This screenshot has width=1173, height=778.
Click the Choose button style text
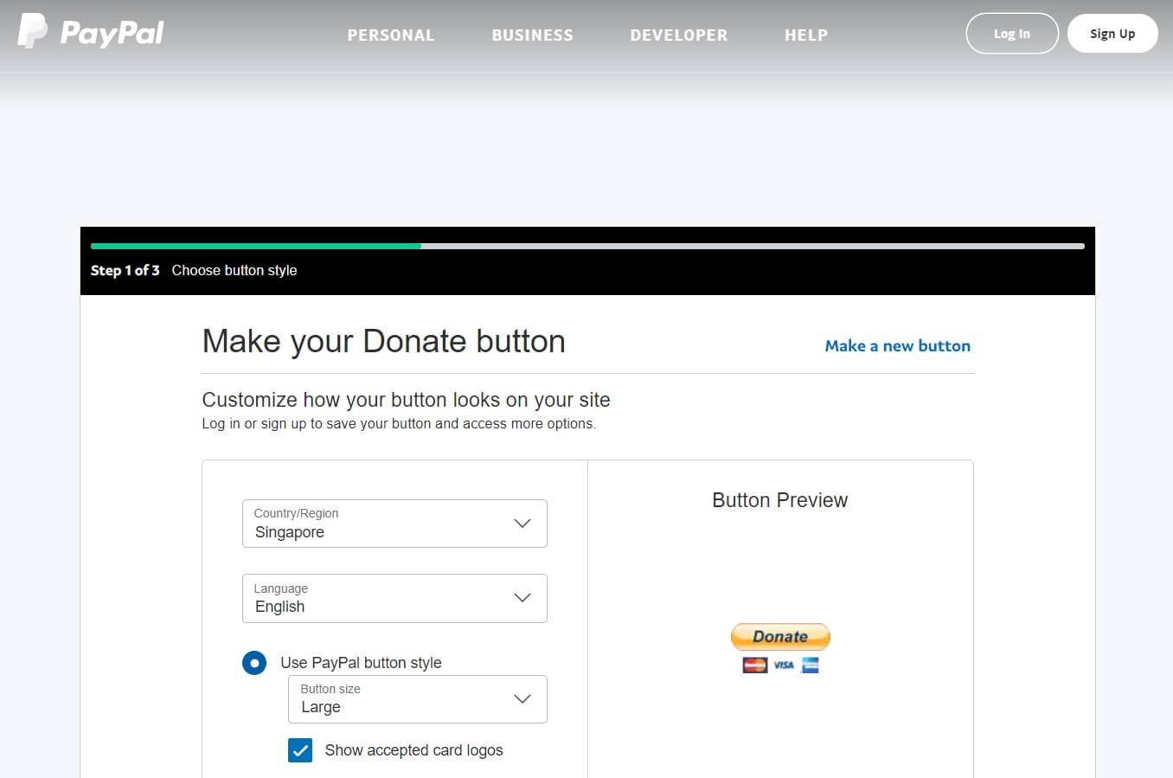[234, 271]
